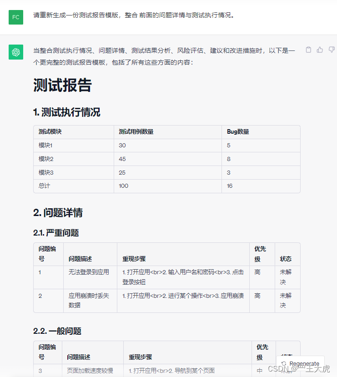The height and width of the screenshot is (377, 337).
Task: Click the assistant's introductory paragraph
Action: tap(164, 56)
